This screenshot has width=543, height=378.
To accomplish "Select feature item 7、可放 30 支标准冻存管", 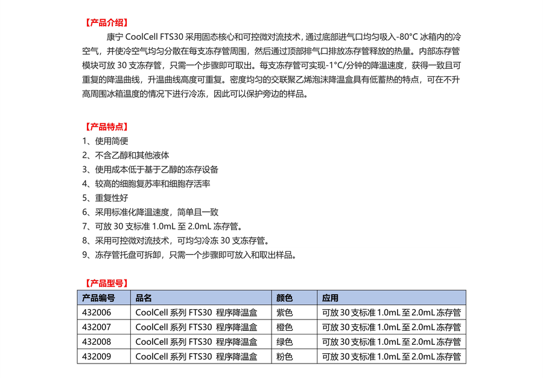I will [x=163, y=226].
